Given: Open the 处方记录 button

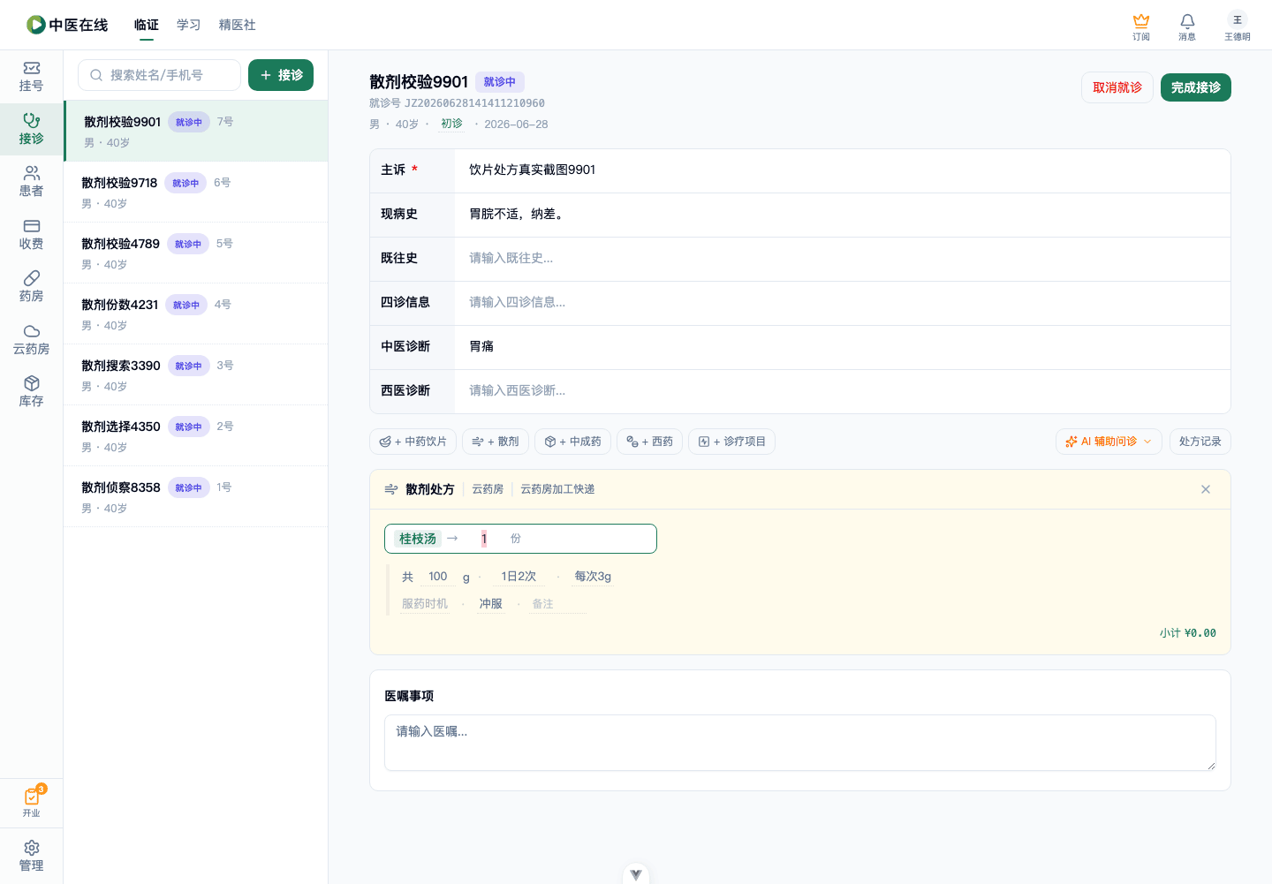Looking at the screenshot, I should [1200, 442].
